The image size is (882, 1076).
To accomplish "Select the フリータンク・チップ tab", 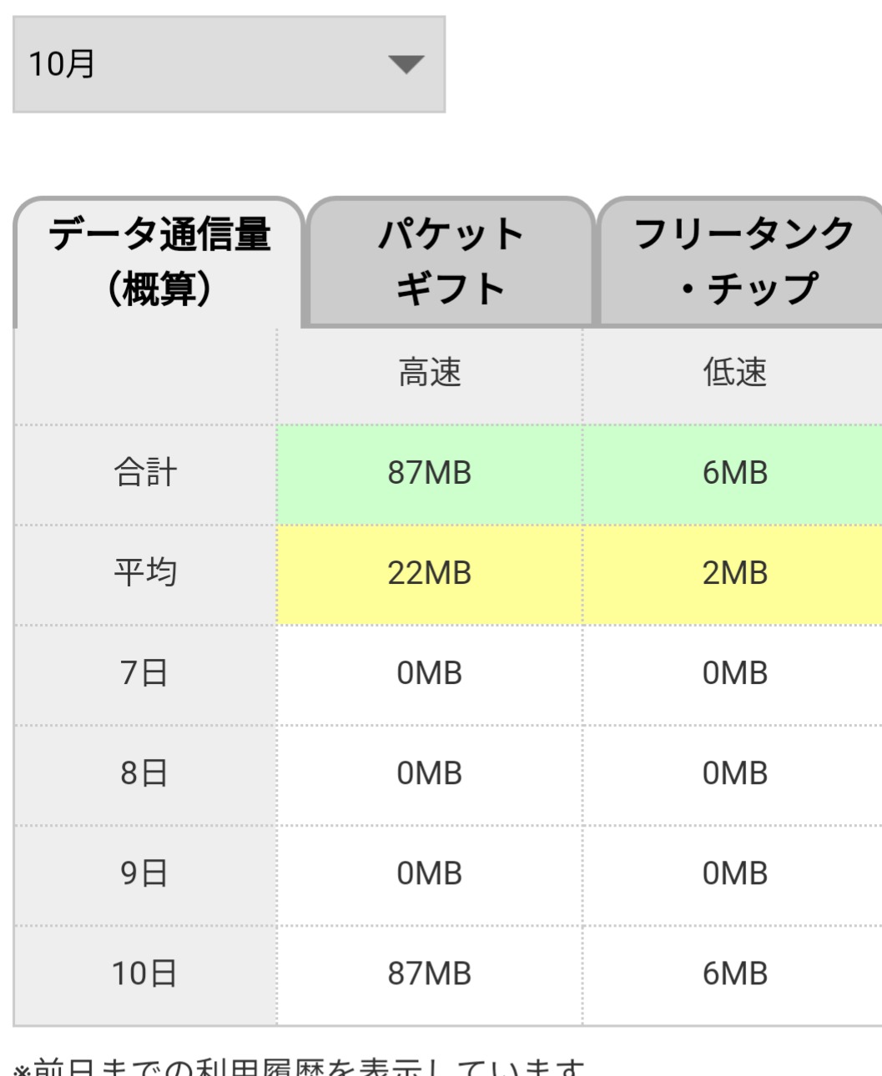I will 743,261.
